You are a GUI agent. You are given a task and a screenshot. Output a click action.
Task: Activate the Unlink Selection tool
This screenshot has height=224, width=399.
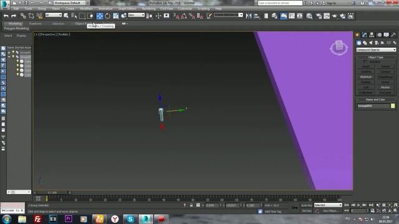coord(31,16)
